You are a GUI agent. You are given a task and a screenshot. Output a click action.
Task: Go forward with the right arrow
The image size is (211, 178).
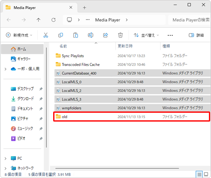coord(24,20)
